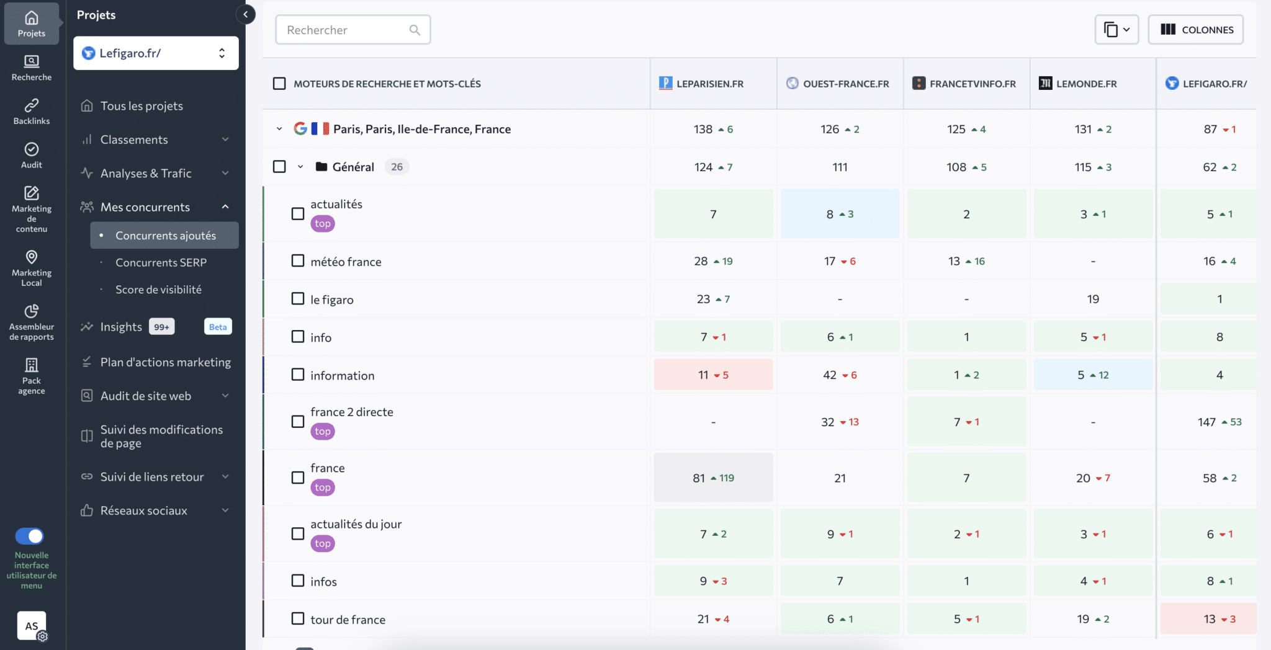This screenshot has width=1271, height=650.
Task: Select Score de visibilité submenu item
Action: tap(158, 290)
